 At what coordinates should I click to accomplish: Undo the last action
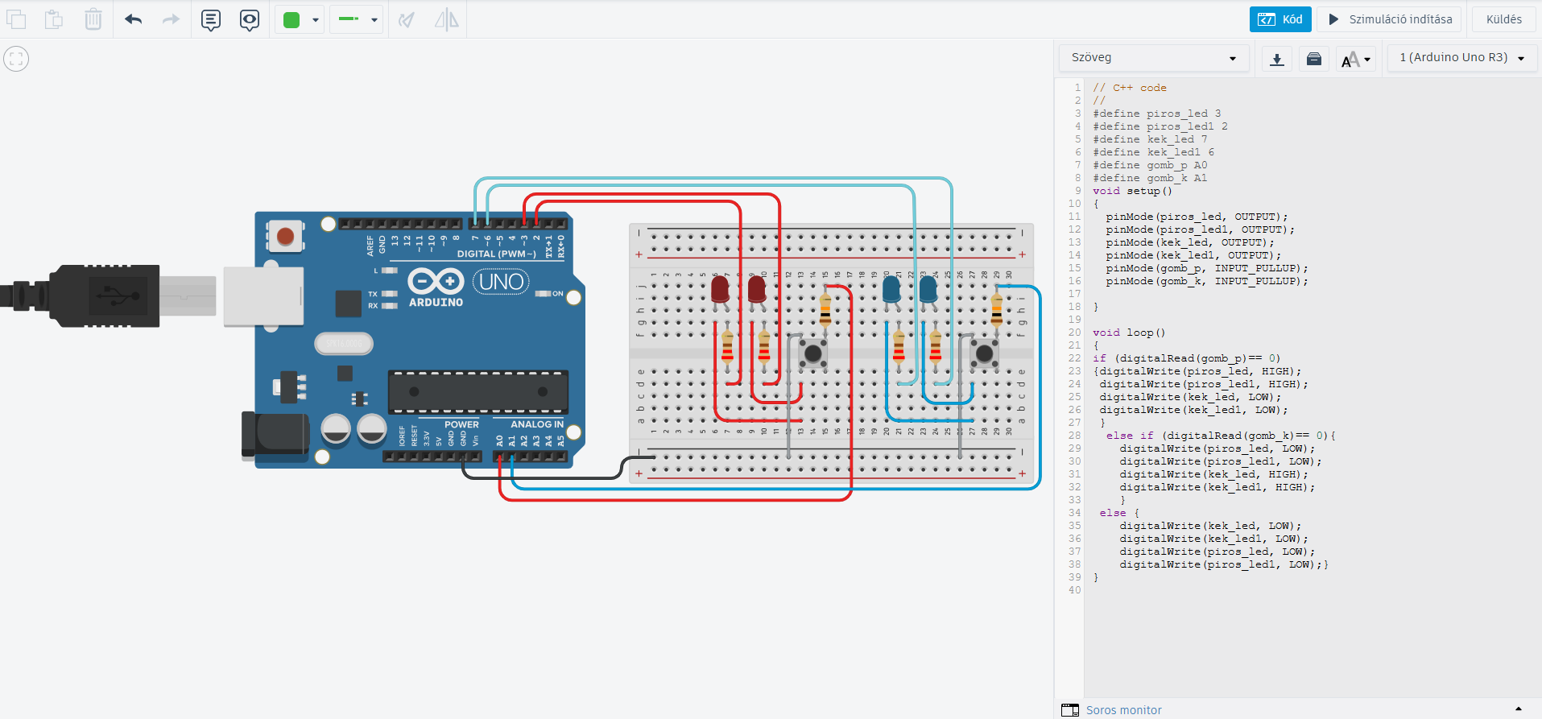[134, 19]
